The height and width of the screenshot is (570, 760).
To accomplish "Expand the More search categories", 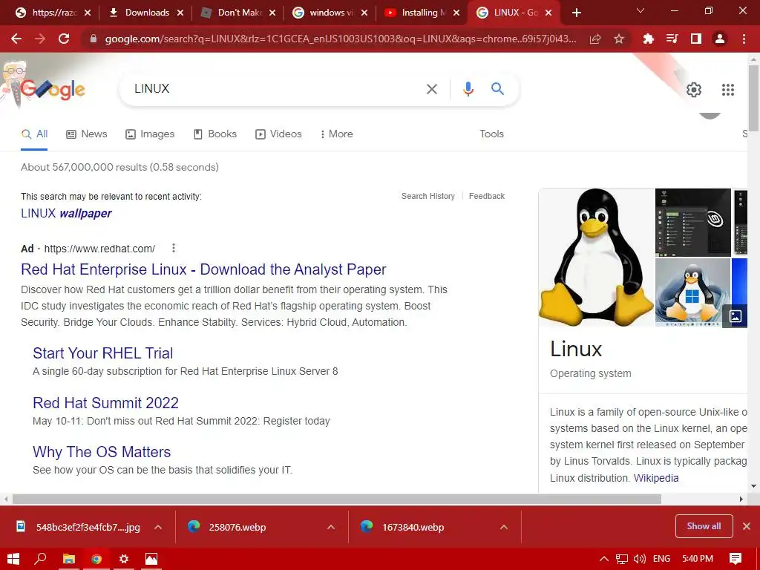I will [x=336, y=134].
